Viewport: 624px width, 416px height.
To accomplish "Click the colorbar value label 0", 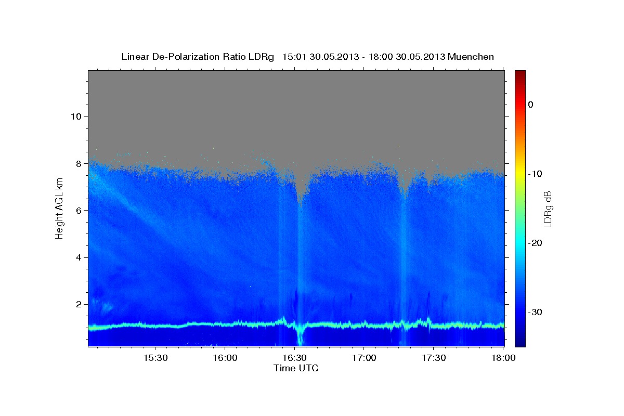I will (x=531, y=105).
